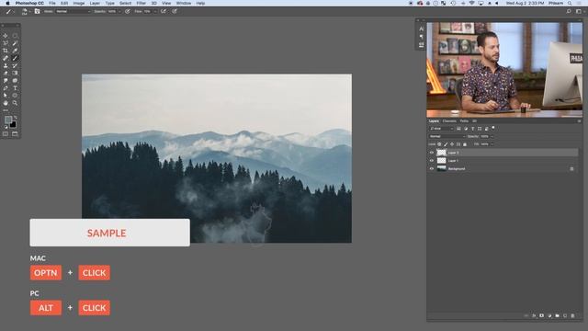Toggle layer filtering switch
The height and width of the screenshot is (331, 588).
click(493, 128)
